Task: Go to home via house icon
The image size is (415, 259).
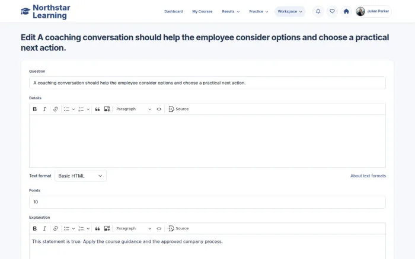Action: coord(346,11)
